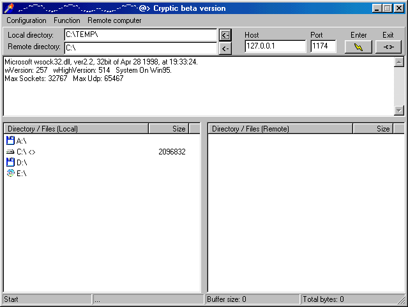Click the Port number input field
The height and width of the screenshot is (307, 408).
[x=323, y=47]
